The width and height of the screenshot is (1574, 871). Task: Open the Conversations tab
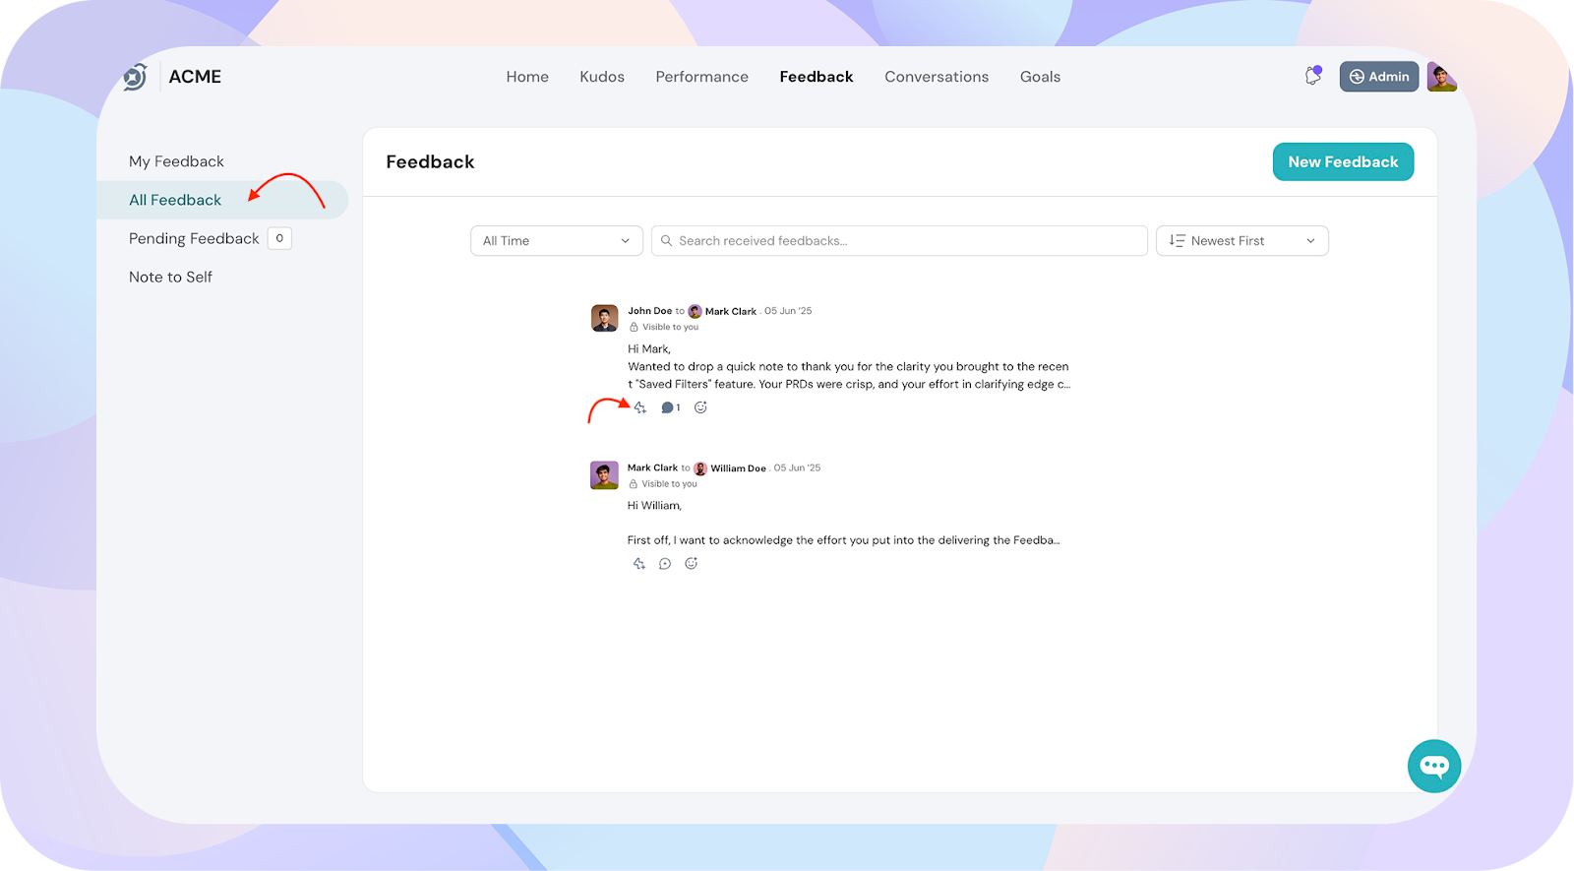[x=937, y=77]
